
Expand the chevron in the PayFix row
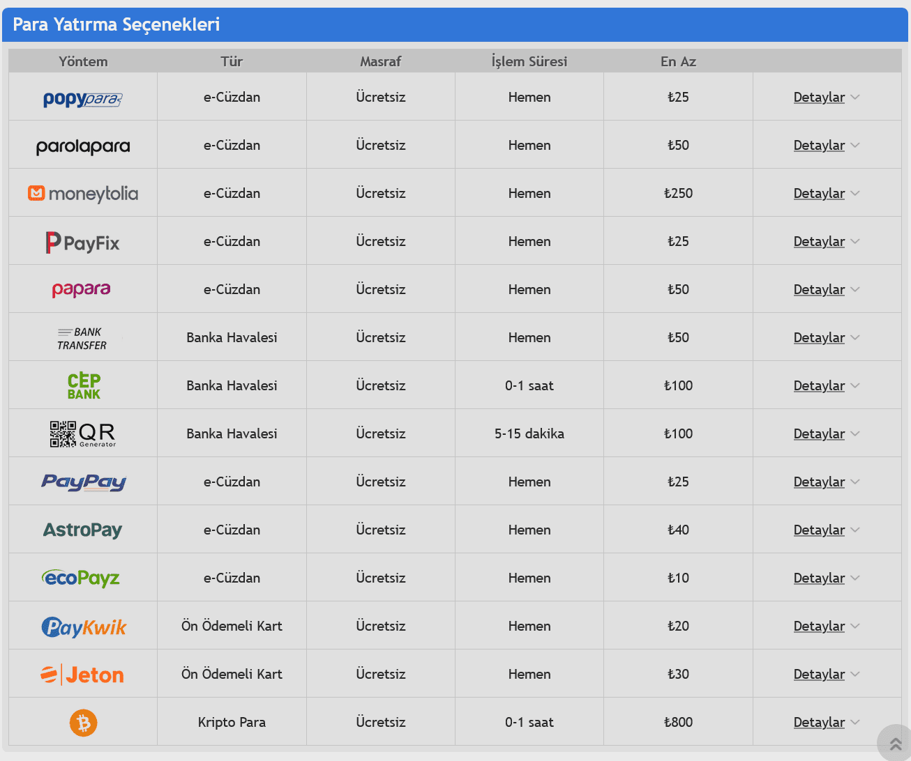coord(855,242)
